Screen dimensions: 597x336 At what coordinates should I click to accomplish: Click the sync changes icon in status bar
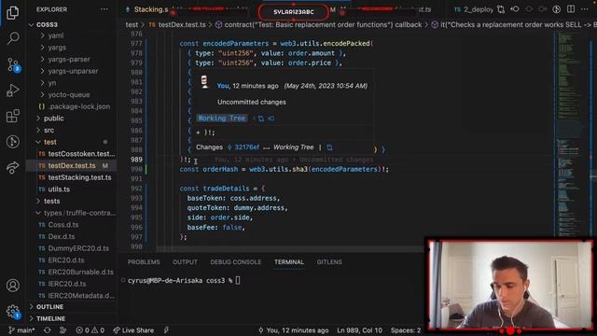click(x=47, y=330)
